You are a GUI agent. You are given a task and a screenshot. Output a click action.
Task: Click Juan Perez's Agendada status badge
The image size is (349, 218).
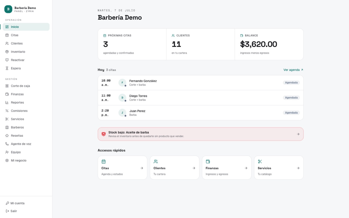tap(291, 113)
